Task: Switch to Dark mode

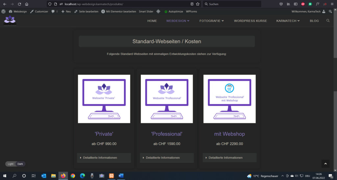Action: [20, 164]
